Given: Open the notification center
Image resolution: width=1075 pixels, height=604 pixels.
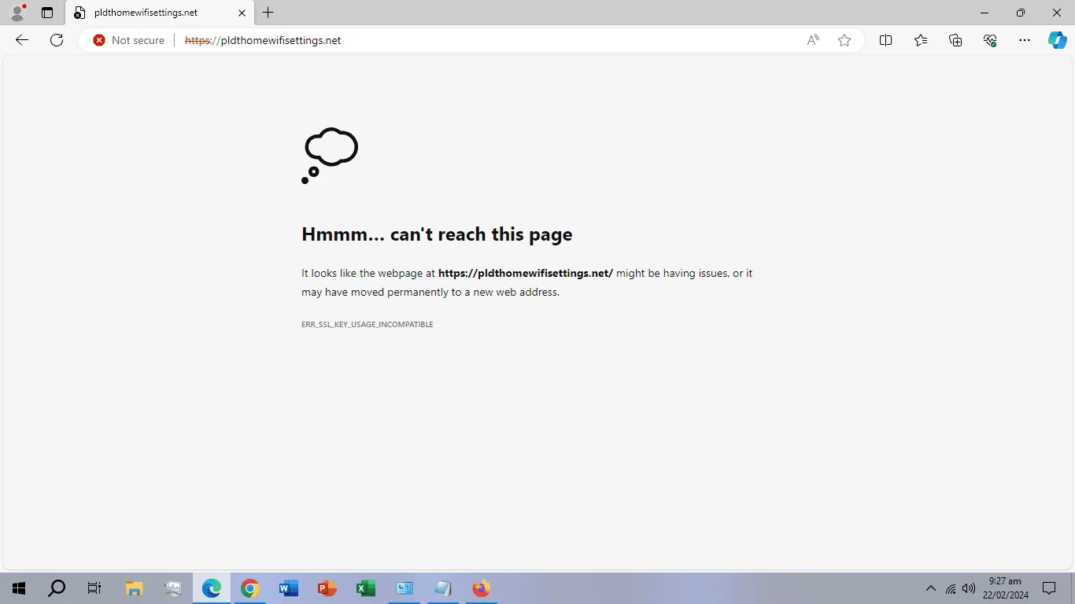Looking at the screenshot, I should [x=1049, y=588].
